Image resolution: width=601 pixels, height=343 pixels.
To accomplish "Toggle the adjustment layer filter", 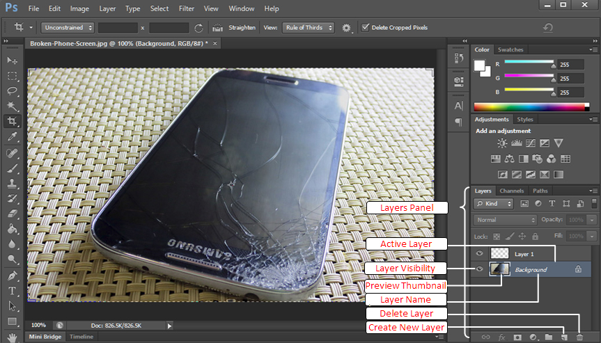I will (x=538, y=204).
